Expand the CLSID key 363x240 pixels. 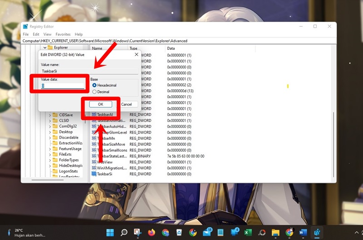point(50,120)
